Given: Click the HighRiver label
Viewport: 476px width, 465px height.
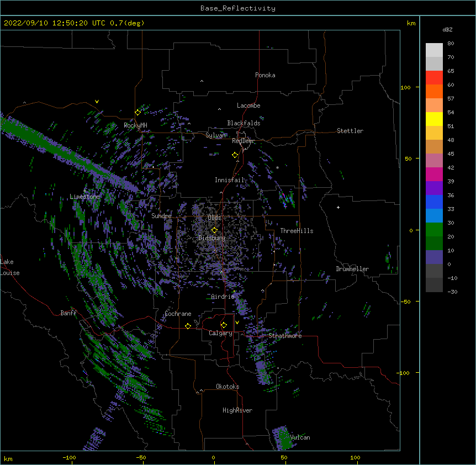Looking at the screenshot, I should point(237,410).
